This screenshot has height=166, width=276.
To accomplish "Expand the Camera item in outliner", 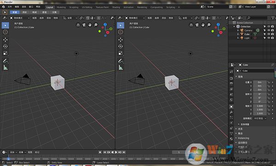I will click(238, 30).
